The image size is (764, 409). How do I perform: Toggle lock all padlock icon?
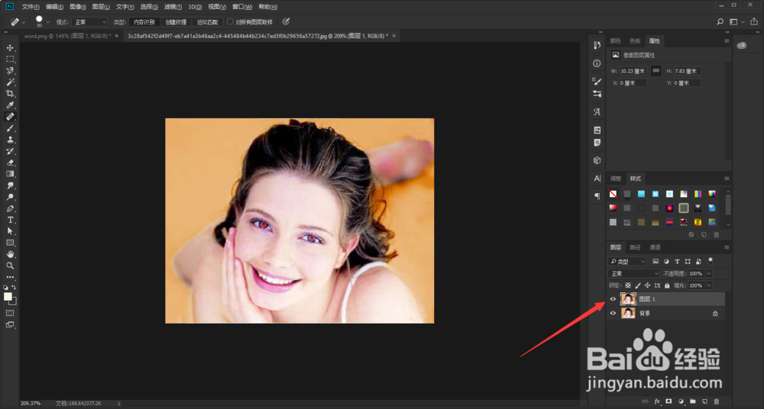pyautogui.click(x=667, y=285)
